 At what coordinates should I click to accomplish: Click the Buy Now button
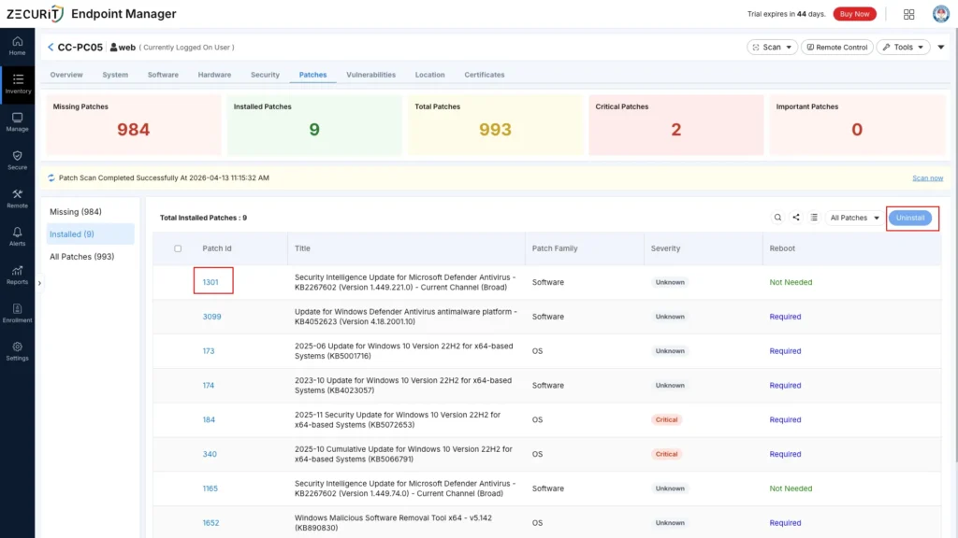[854, 14]
